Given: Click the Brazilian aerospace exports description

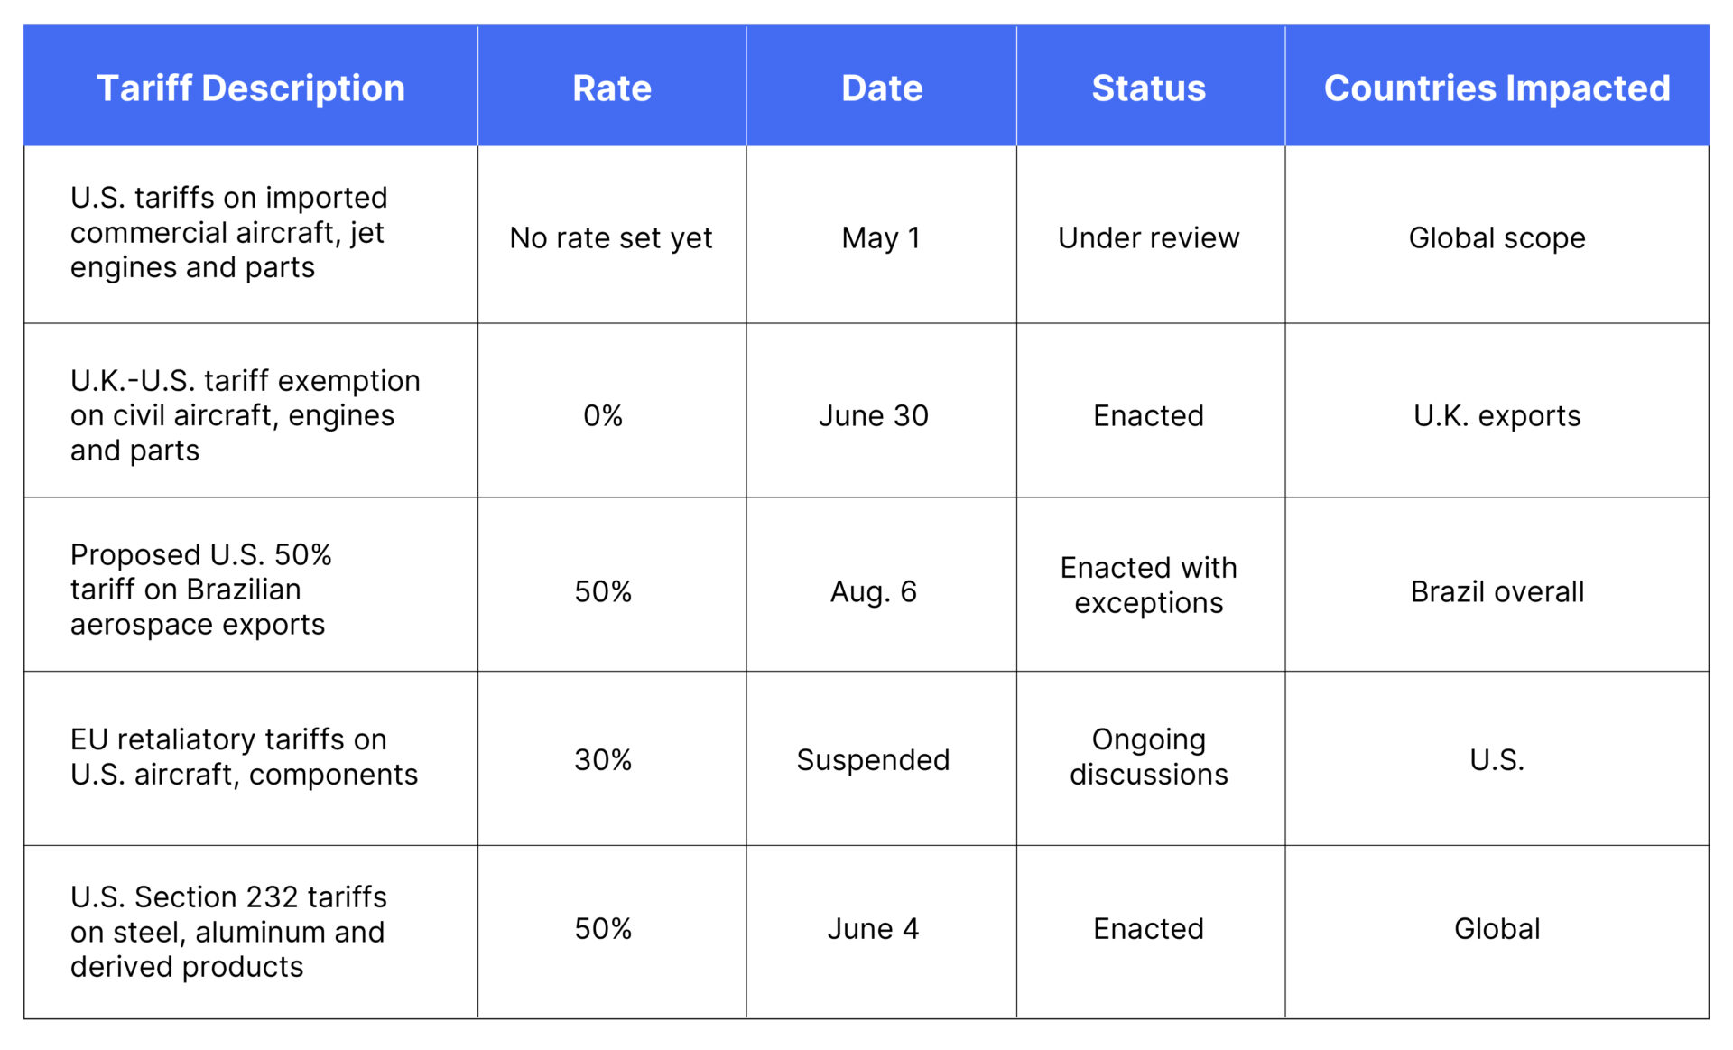Looking at the screenshot, I should point(200,589).
